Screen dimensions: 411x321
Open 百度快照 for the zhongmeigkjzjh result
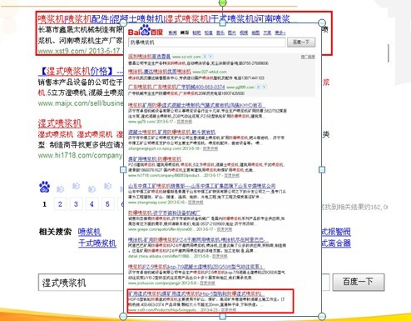tap(210, 148)
